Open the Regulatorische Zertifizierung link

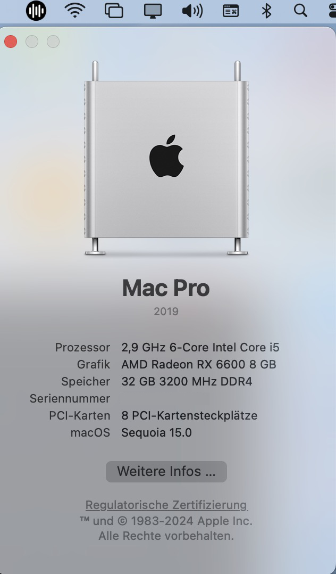pos(166,505)
